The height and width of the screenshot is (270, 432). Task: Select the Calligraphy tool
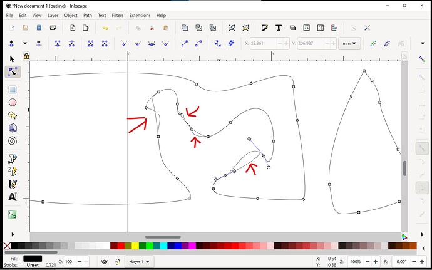(13, 184)
